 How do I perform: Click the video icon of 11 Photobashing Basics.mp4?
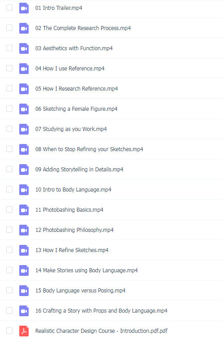click(24, 209)
